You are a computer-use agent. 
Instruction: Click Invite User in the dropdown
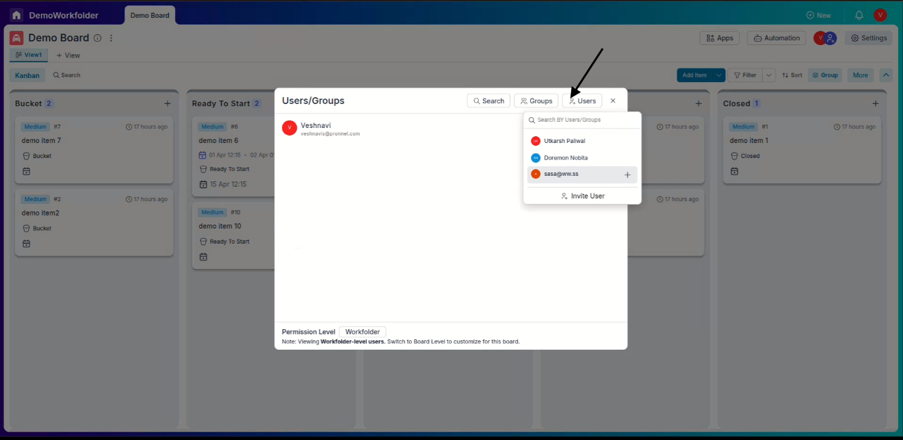tap(582, 196)
